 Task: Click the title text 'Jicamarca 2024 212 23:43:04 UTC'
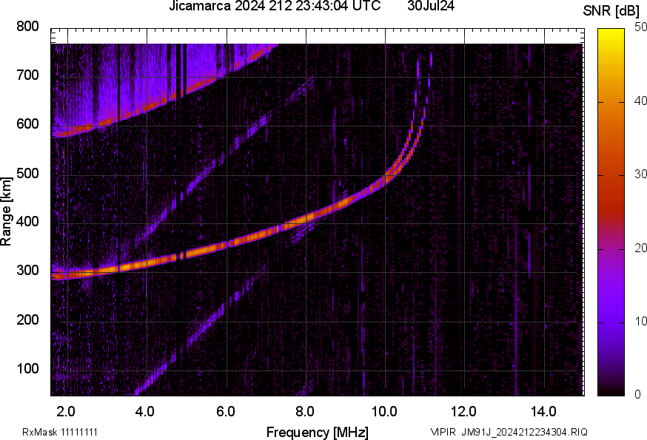275,6
